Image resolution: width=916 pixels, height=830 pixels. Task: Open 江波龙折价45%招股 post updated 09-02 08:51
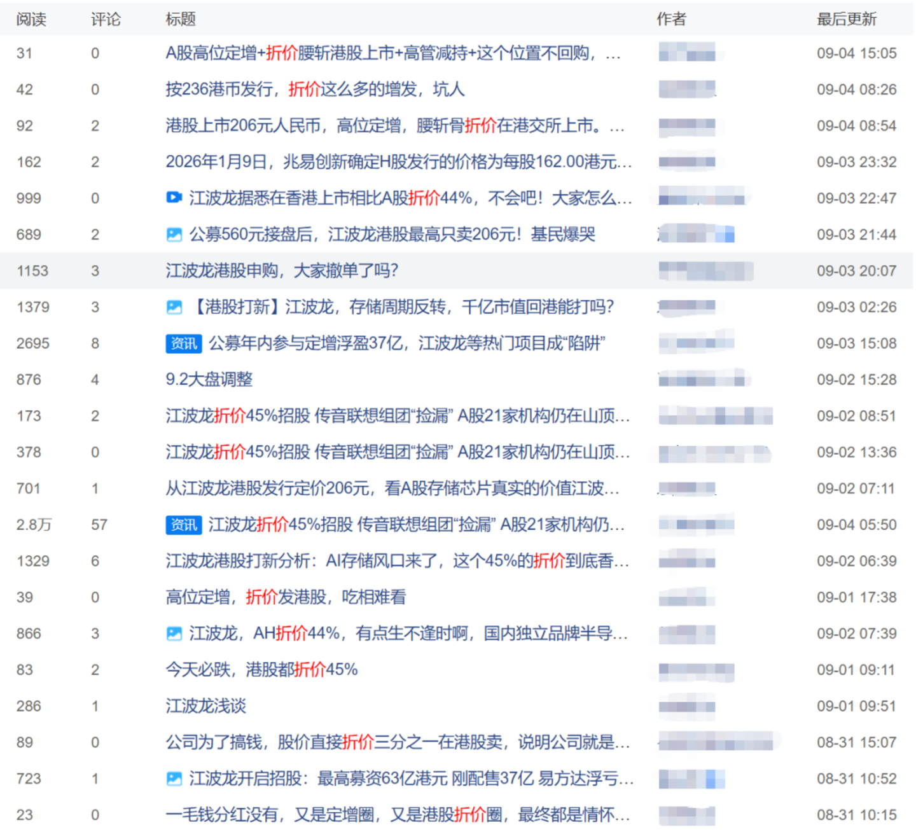coord(398,416)
